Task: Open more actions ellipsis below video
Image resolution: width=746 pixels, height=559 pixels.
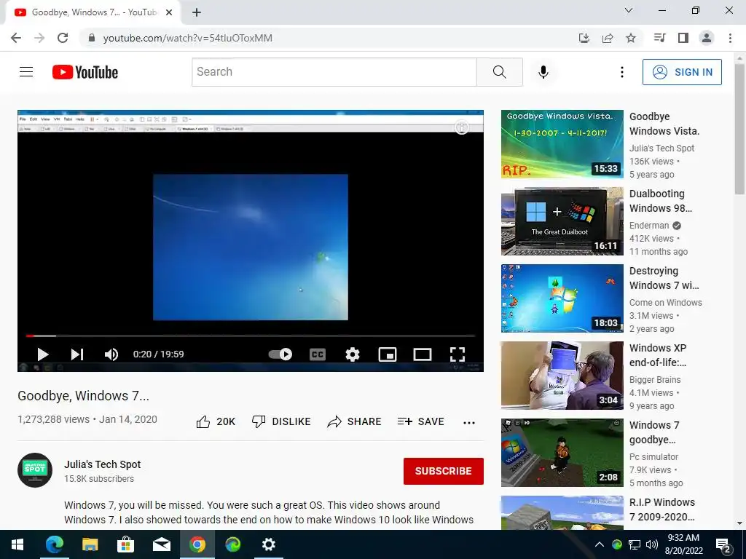Action: (469, 423)
